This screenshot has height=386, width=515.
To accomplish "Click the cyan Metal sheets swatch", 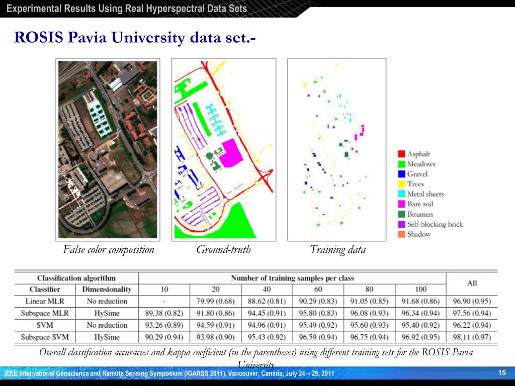I will pos(401,194).
